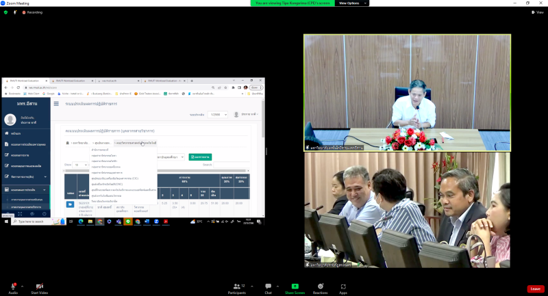This screenshot has width=548, height=296.
Task: Select the top speaker video thumbnail
Action: [x=407, y=92]
